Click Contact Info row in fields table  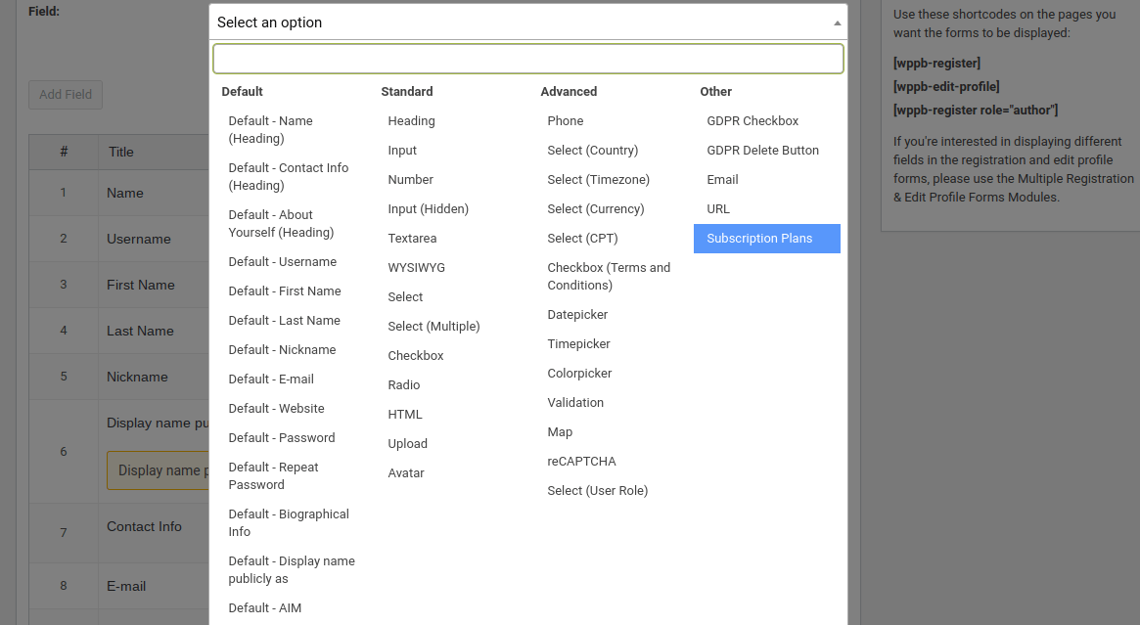[144, 526]
